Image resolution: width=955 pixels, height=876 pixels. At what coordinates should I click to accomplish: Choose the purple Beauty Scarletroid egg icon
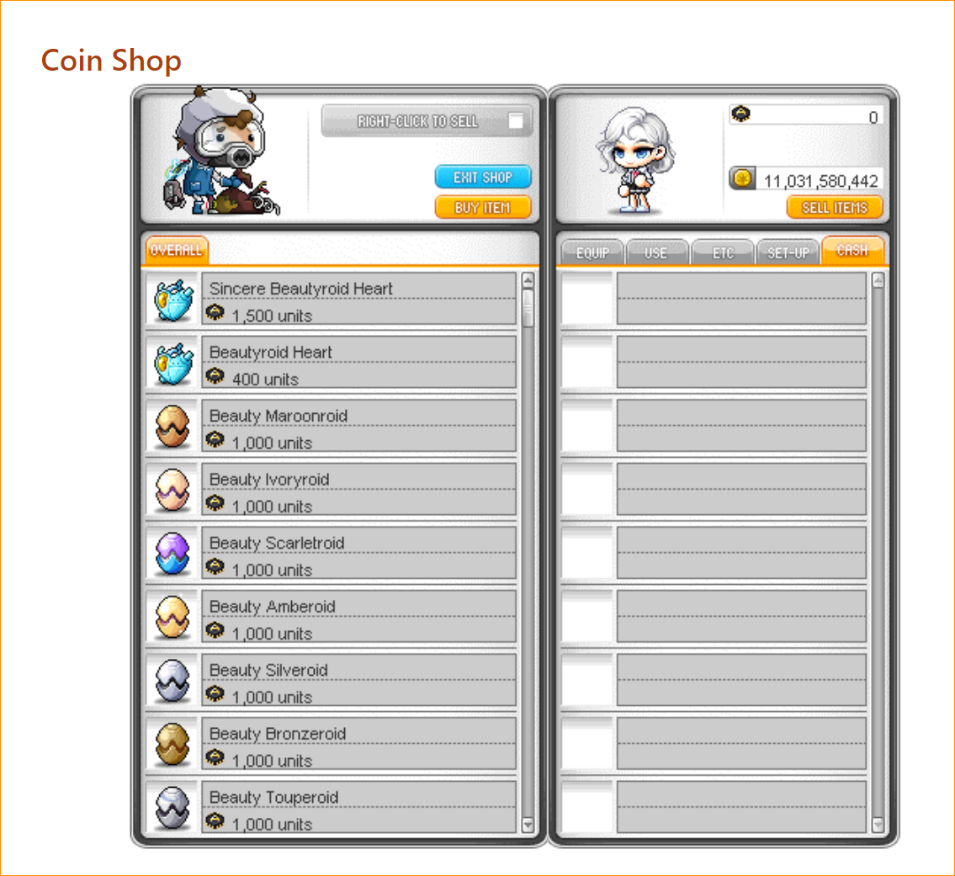(172, 553)
